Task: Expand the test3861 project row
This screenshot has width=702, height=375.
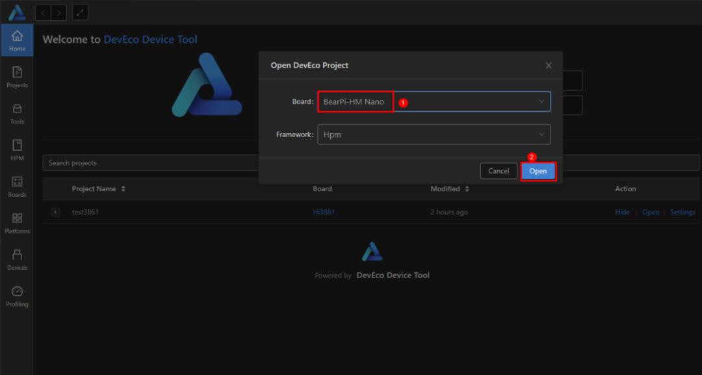Action: tap(55, 212)
